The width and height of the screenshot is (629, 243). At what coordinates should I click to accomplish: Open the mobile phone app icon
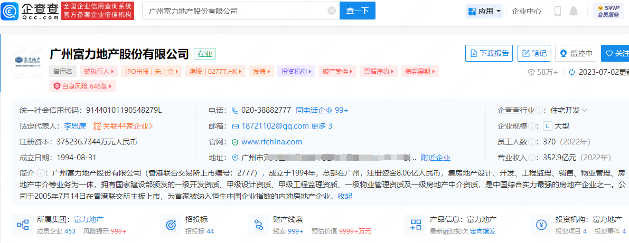[557, 11]
